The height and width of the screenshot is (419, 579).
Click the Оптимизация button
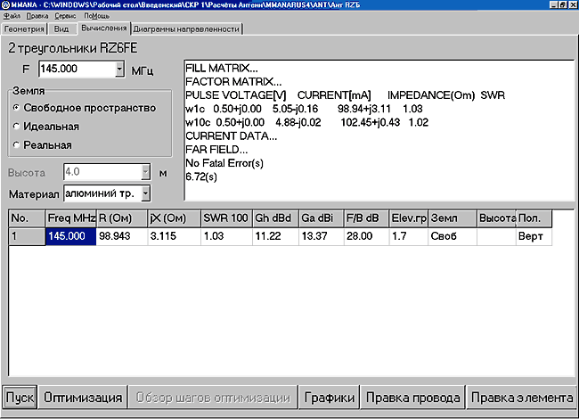coord(83,398)
